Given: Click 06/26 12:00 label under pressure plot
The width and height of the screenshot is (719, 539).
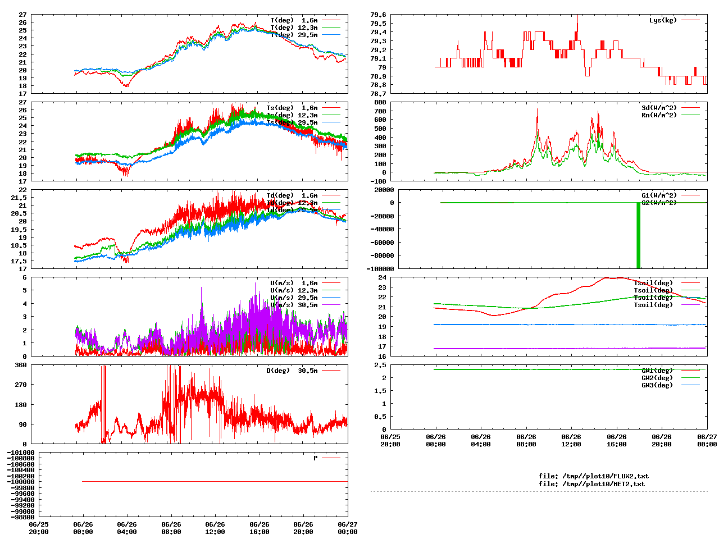Looking at the screenshot, I should pos(215,528).
